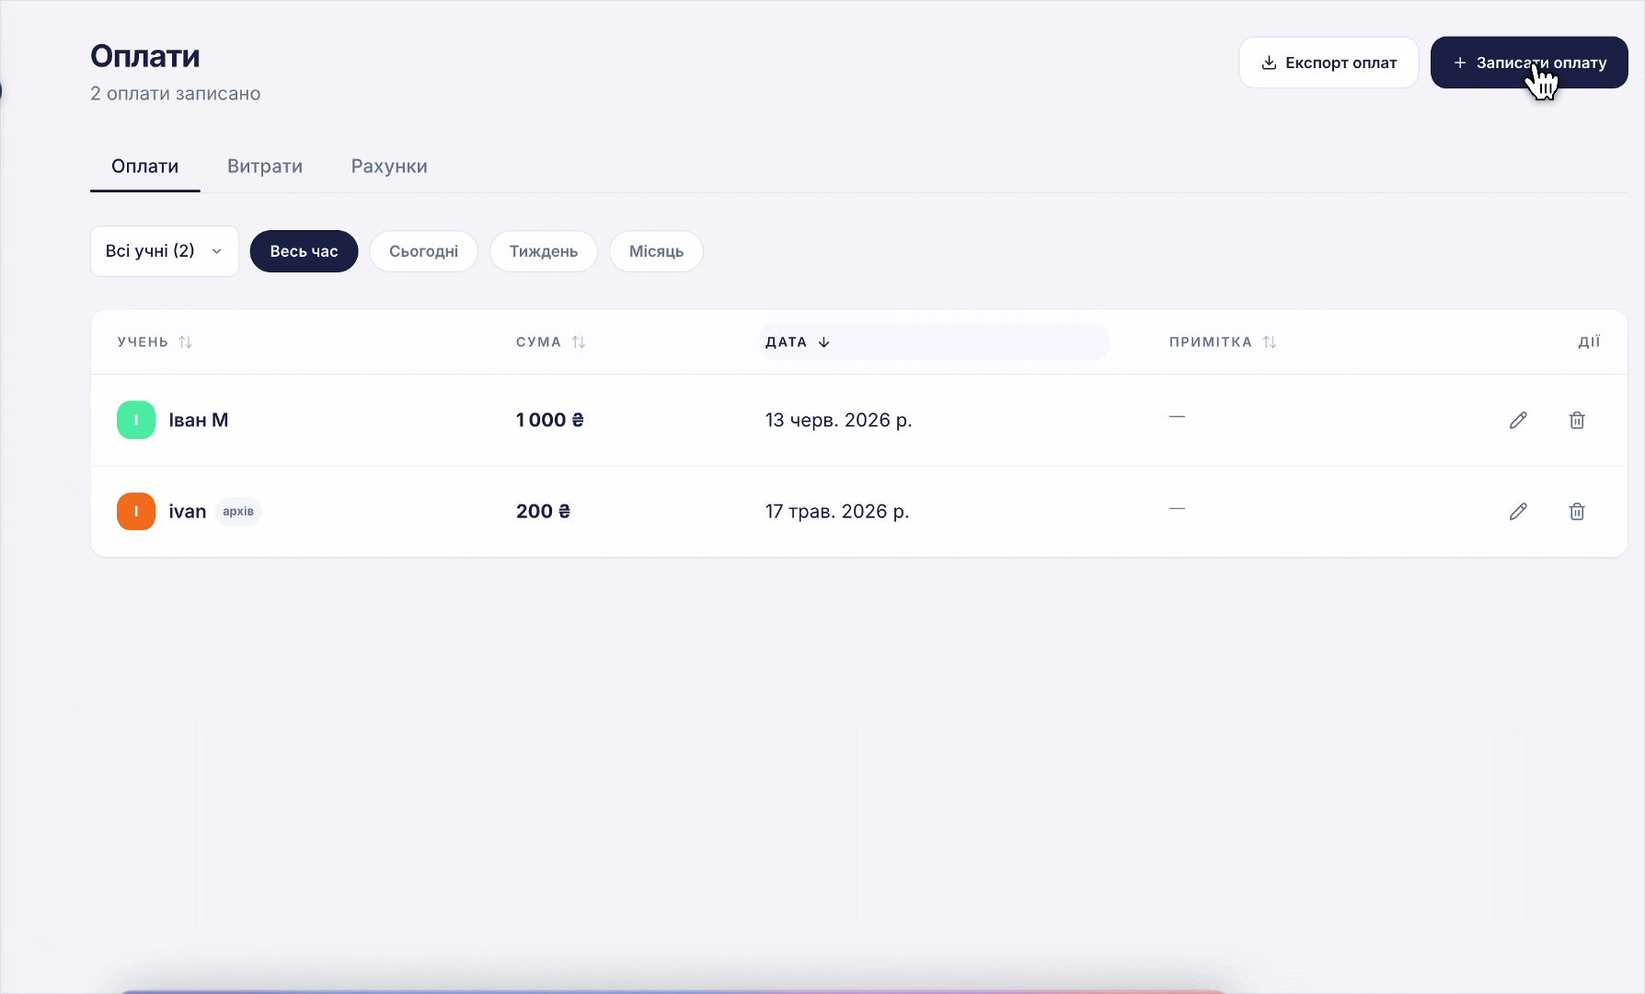Click the Записати оплату button
Viewport: 1645px width, 994px height.
(x=1529, y=63)
